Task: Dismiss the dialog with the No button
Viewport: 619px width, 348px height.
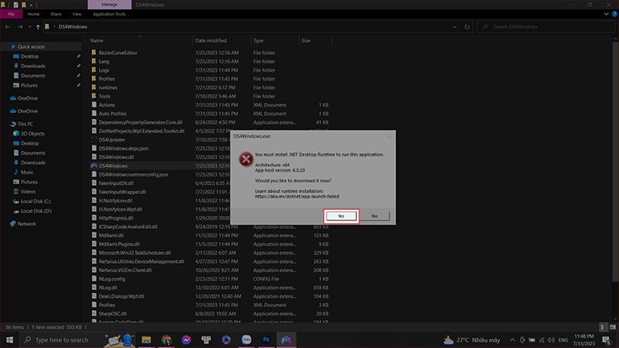Action: click(x=374, y=216)
